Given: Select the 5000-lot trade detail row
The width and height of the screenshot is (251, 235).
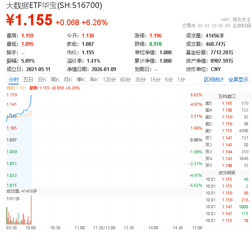Looking at the screenshot, I should click(227, 207).
